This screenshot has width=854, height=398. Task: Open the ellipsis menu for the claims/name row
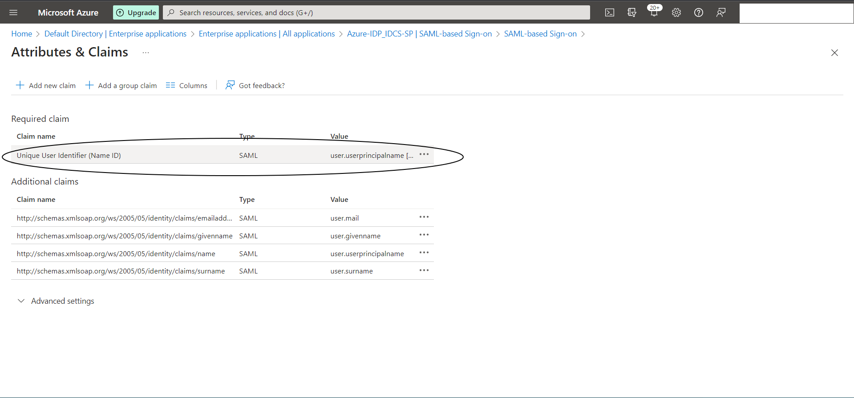424,253
